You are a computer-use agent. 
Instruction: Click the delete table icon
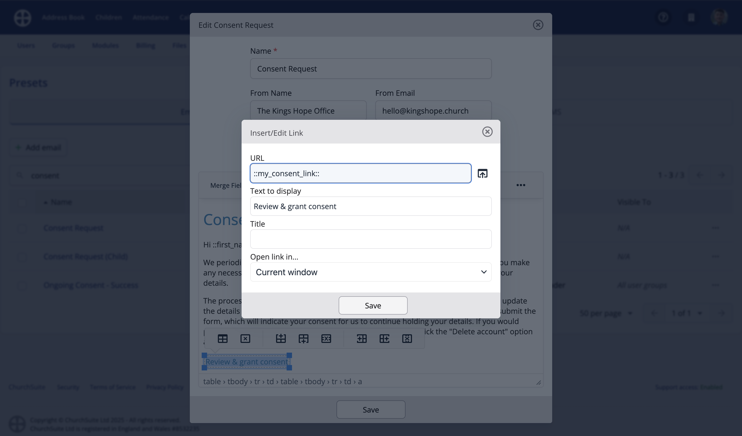point(245,339)
